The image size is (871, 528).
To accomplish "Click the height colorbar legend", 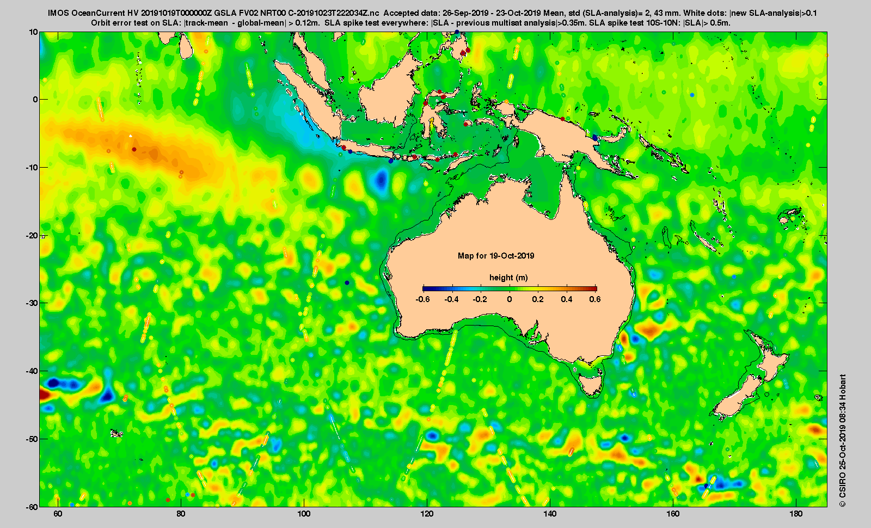I will pyautogui.click(x=510, y=288).
